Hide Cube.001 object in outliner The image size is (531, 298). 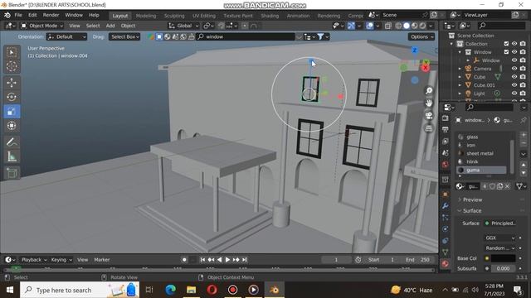pos(514,85)
